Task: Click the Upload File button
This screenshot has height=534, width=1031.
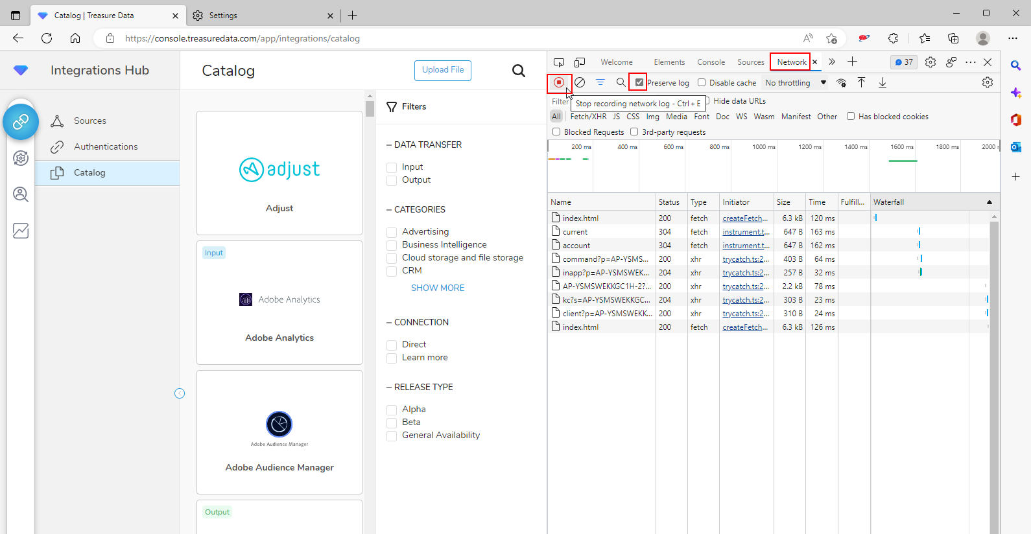Action: 443,70
